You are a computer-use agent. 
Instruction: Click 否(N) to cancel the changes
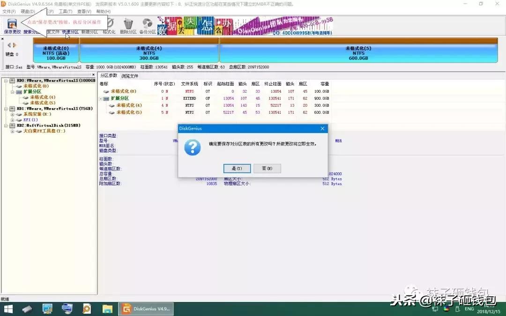[267, 168]
